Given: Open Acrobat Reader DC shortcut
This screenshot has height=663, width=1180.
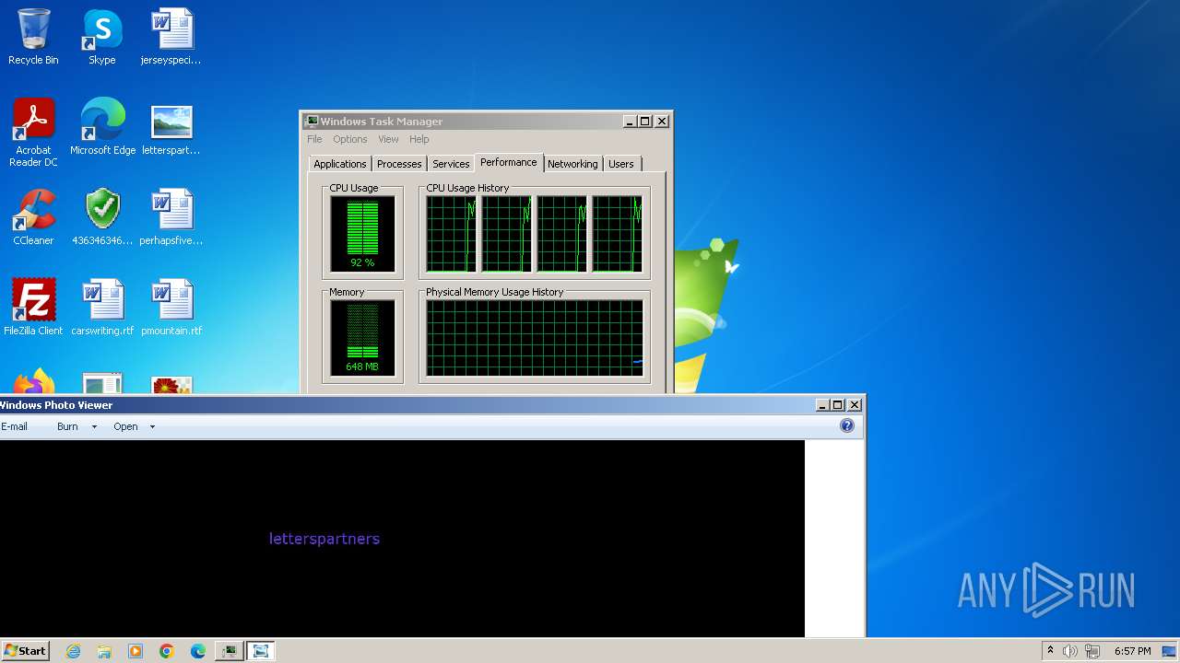Looking at the screenshot, I should pos(33,132).
